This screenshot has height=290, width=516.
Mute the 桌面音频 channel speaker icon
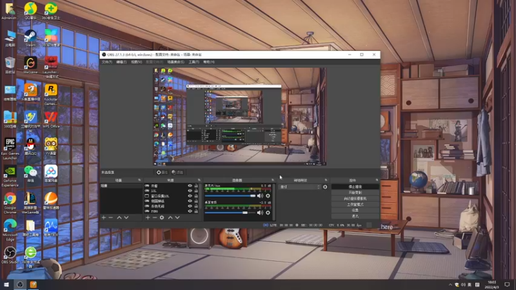tap(260, 213)
